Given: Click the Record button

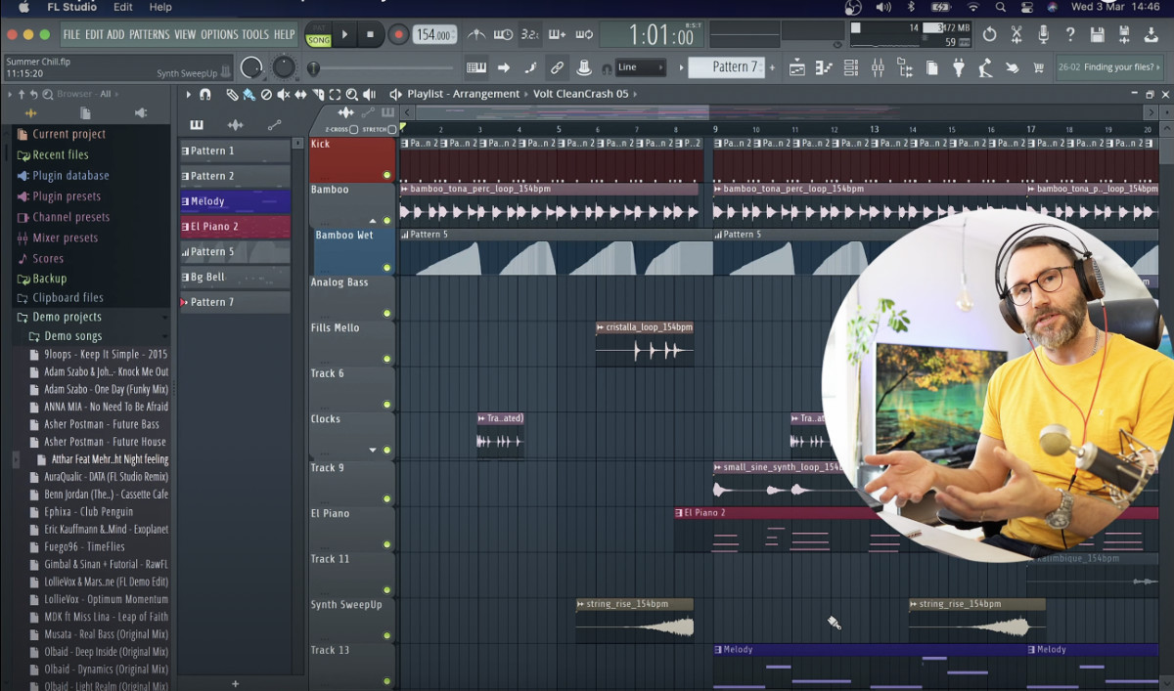Looking at the screenshot, I should (x=397, y=34).
